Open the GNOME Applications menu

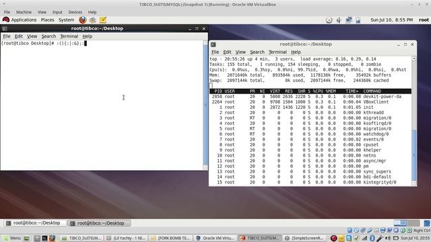tap(24, 19)
